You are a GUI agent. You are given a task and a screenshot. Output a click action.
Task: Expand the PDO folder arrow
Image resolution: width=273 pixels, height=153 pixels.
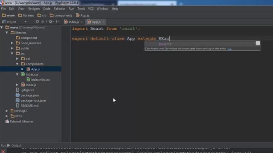[x=7, y=116]
